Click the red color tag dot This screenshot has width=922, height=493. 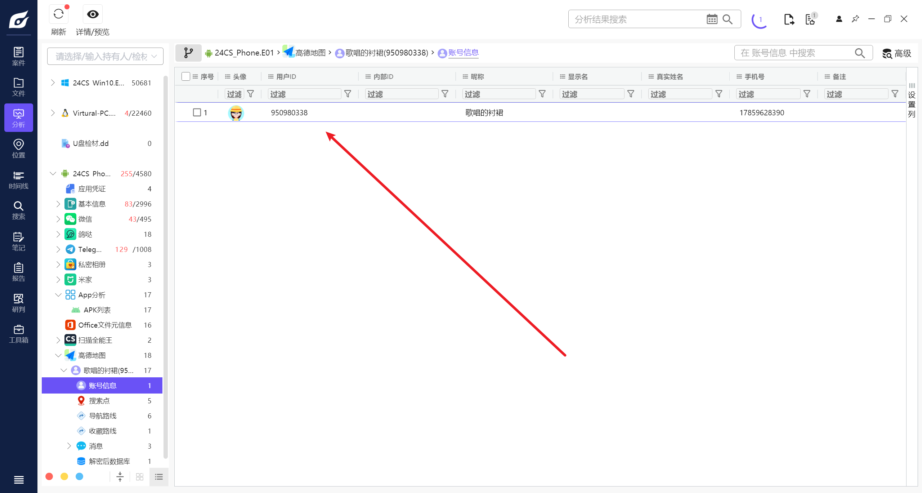(49, 476)
